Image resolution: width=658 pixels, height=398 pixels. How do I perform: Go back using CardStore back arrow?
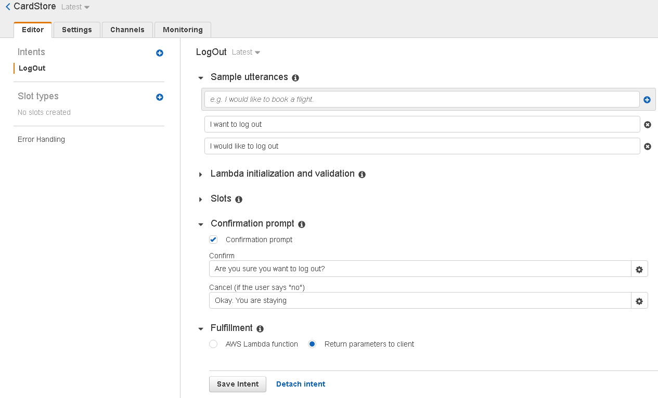[x=8, y=7]
